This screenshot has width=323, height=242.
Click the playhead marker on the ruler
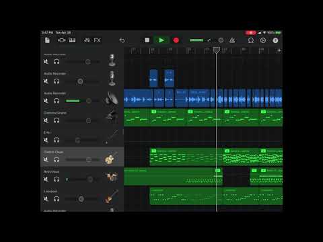216,50
